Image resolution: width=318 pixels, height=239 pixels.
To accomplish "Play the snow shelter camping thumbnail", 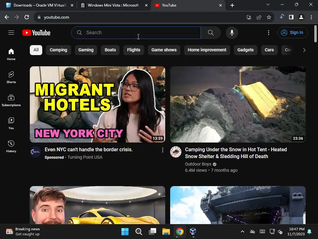I will tap(238, 105).
